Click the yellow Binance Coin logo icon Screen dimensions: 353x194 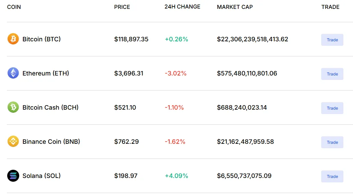[13, 141]
